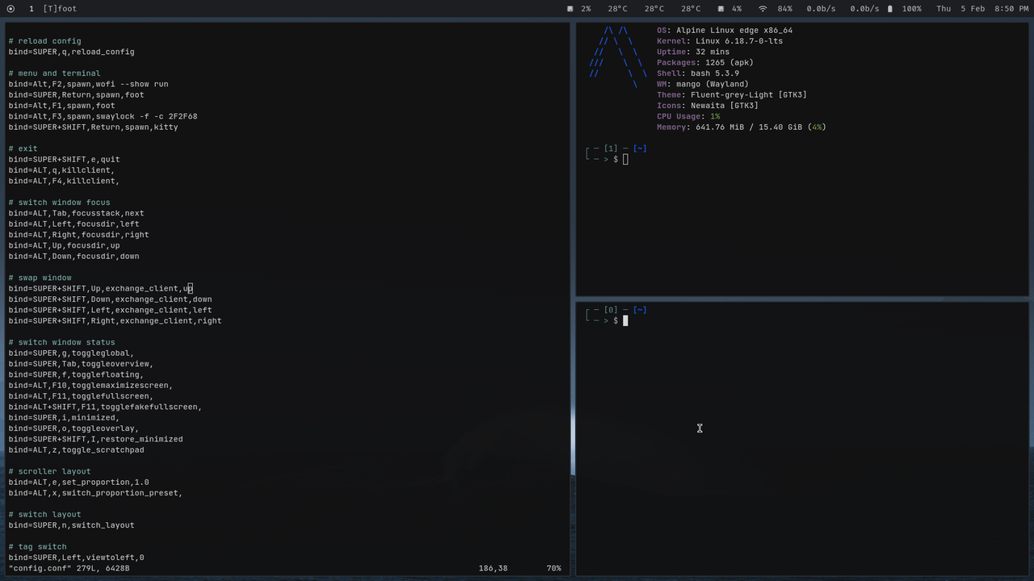
Task: Click the 100% battery level text
Action: pos(912,9)
